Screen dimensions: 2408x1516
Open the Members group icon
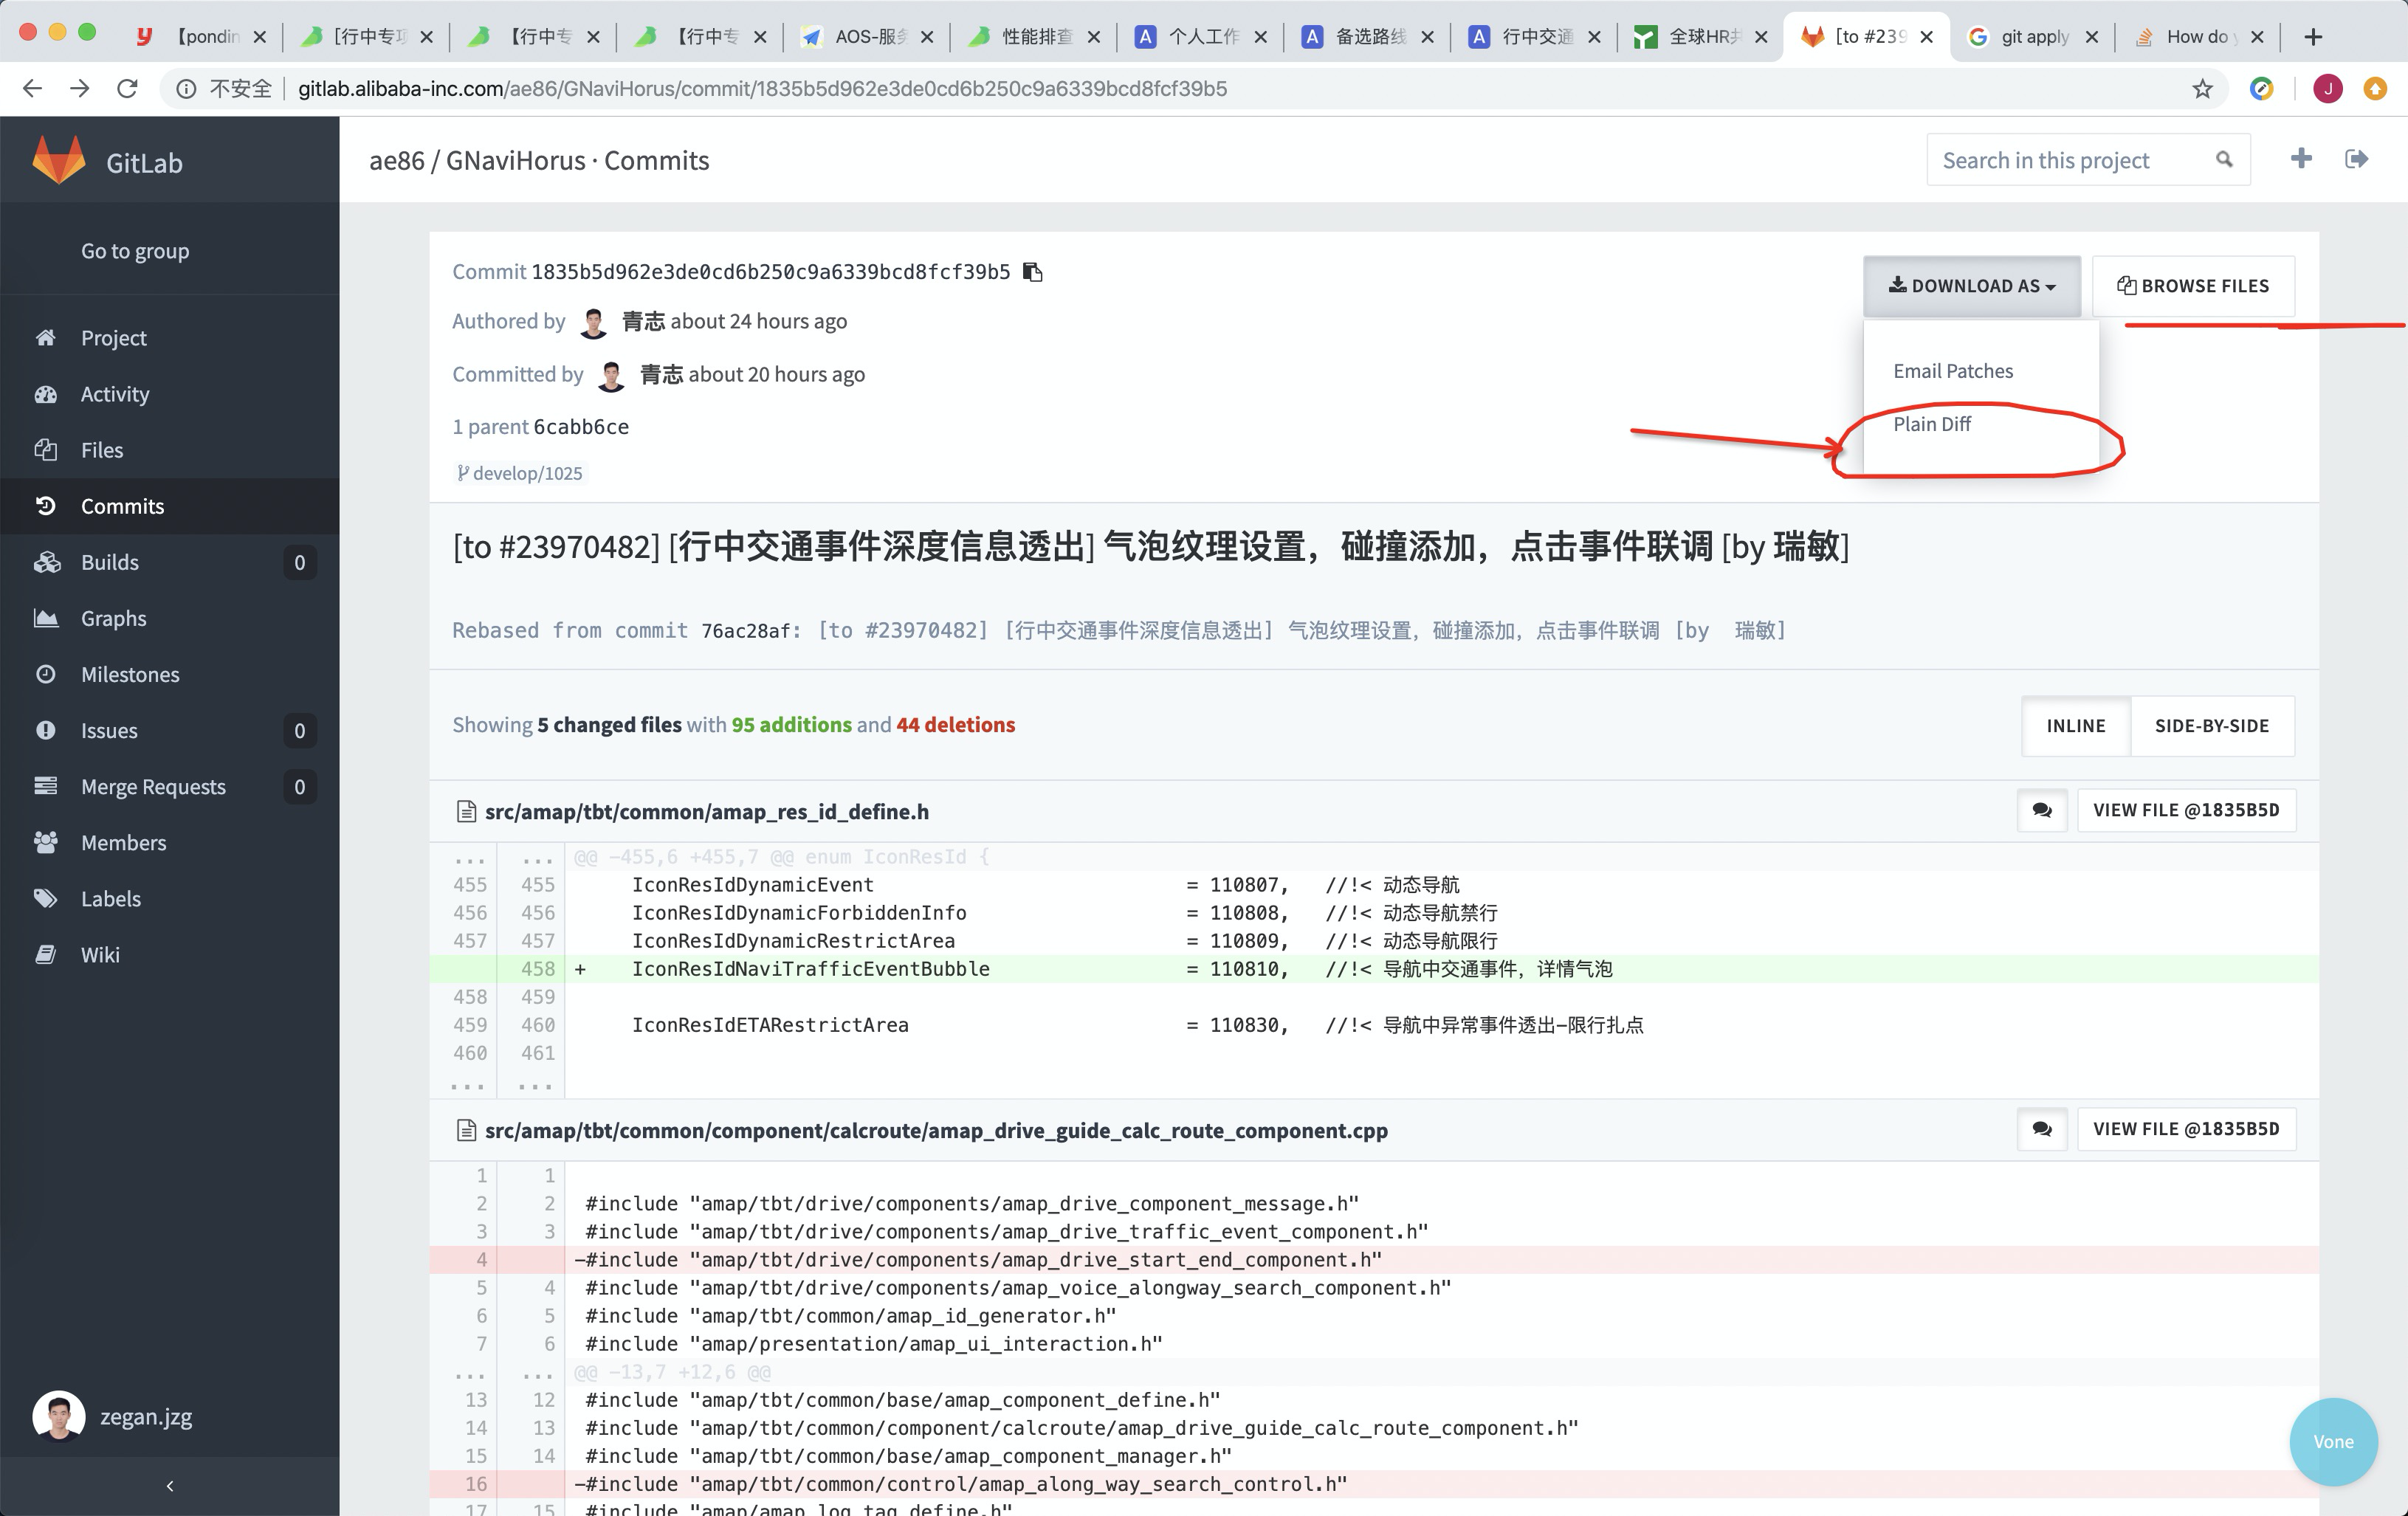(x=45, y=842)
